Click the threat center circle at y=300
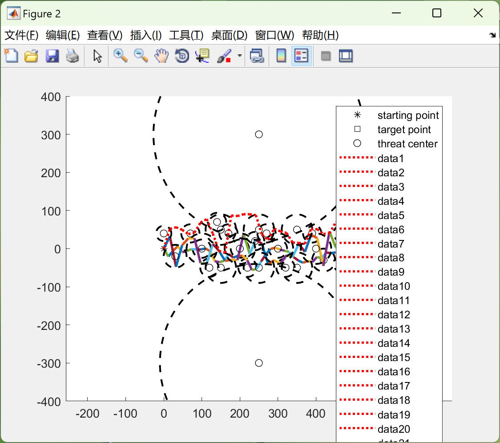 [259, 134]
